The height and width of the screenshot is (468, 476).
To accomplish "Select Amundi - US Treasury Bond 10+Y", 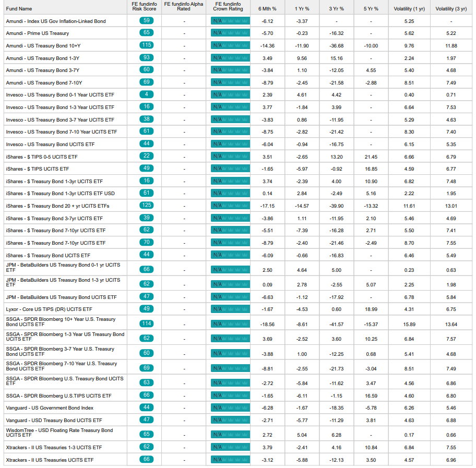I will pos(43,46).
